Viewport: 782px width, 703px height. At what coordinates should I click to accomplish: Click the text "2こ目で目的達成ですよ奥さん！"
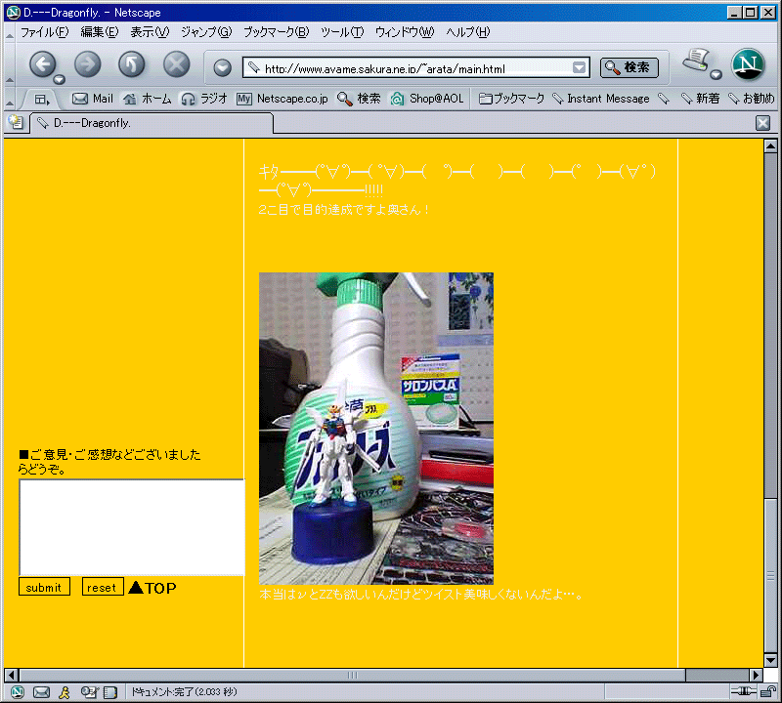tap(344, 210)
